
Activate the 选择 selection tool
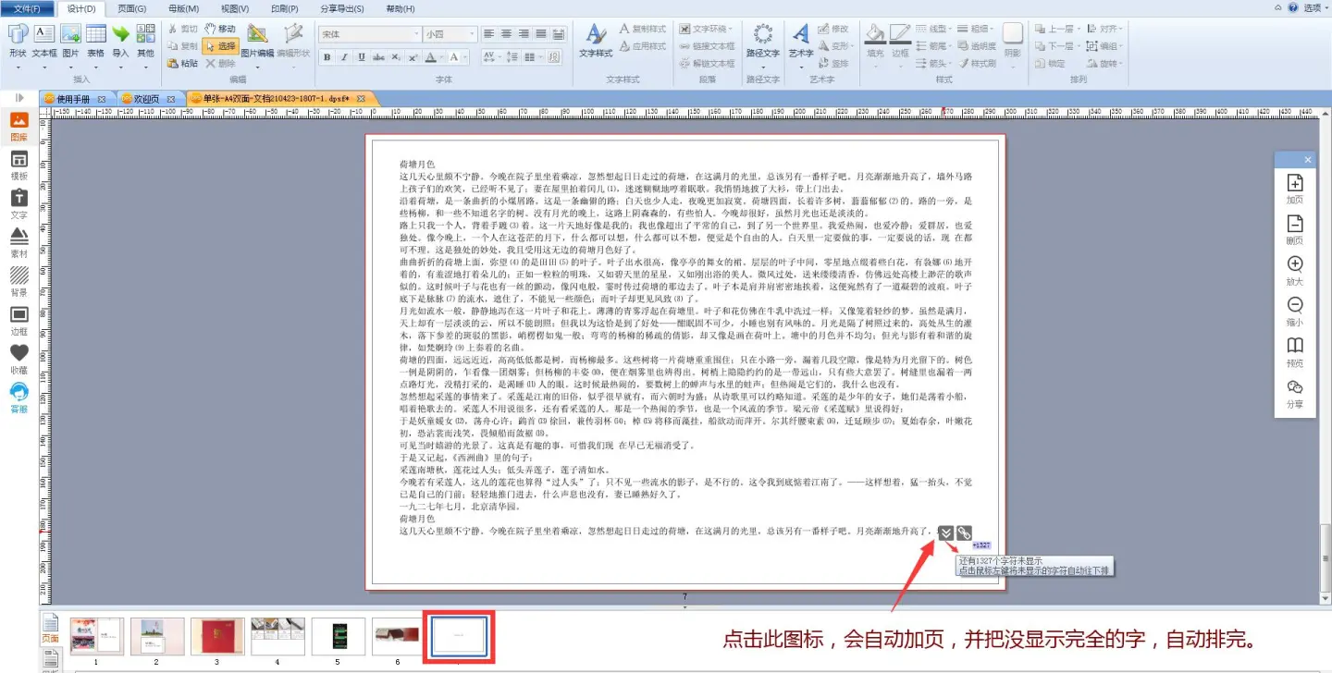(x=220, y=45)
